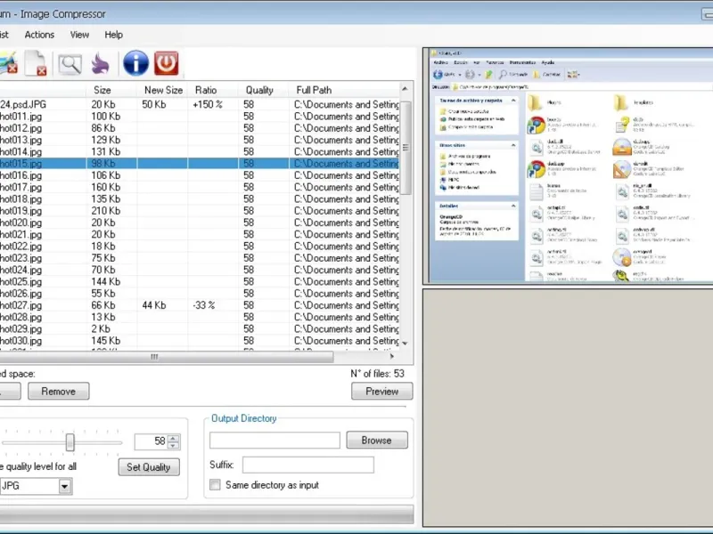Click the Preview button

(382, 391)
